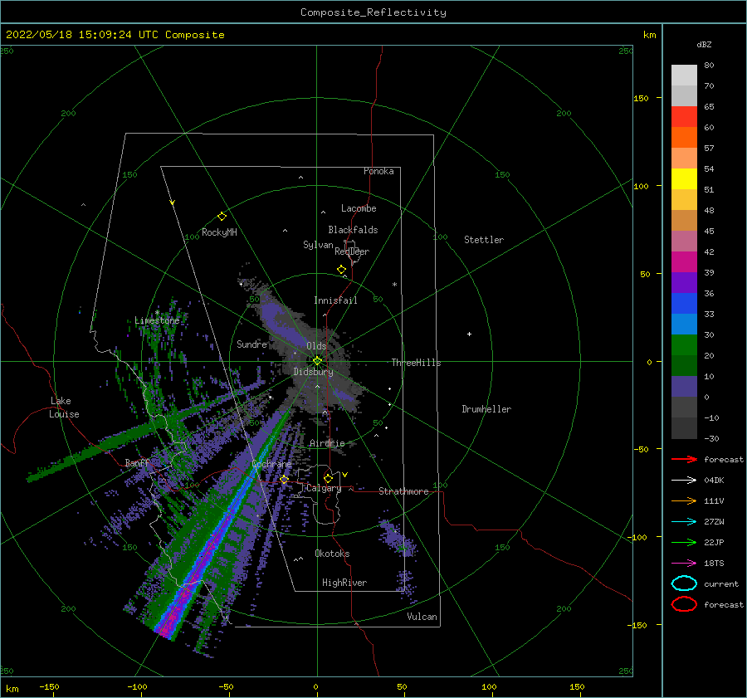747x698 pixels.
Task: Select the yellow diamond marker beside RockyMH
Action: pos(222,217)
